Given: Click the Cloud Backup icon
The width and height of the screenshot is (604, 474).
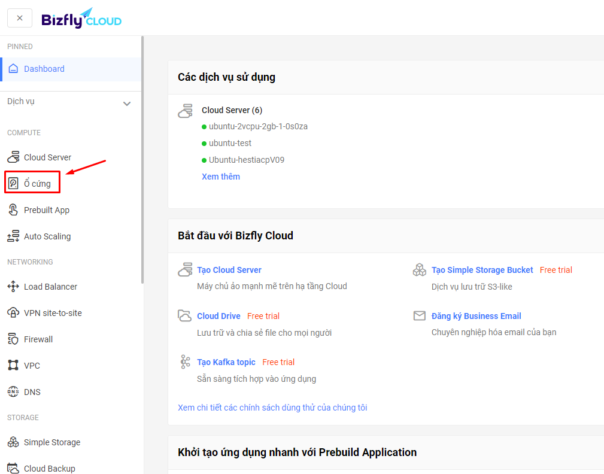Looking at the screenshot, I should [13, 468].
